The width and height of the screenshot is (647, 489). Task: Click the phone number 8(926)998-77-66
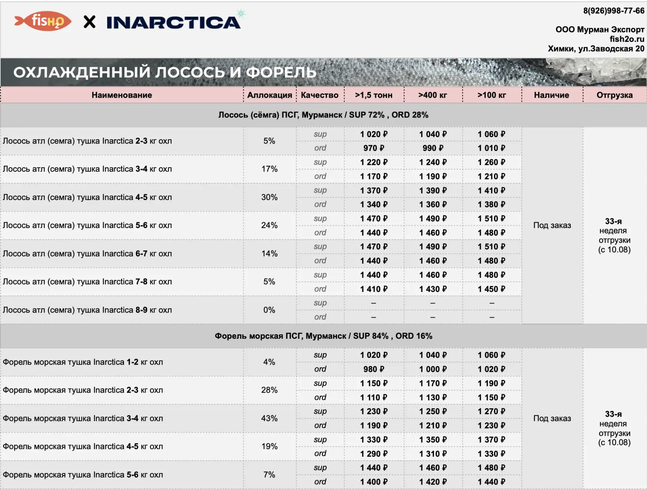pyautogui.click(x=614, y=11)
